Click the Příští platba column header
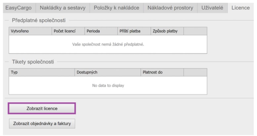This screenshot has width=257, height=136. 134,31
